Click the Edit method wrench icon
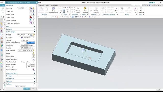This screenshot has height=92, width=163. 33,35
